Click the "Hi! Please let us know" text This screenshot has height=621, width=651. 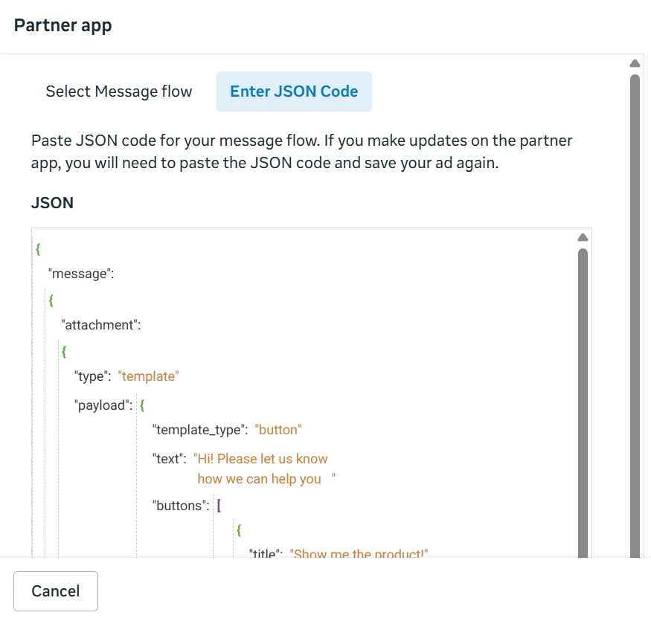click(260, 459)
